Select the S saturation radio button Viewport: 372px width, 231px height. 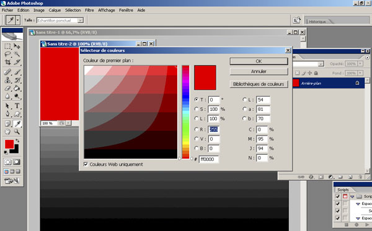pyautogui.click(x=196, y=109)
